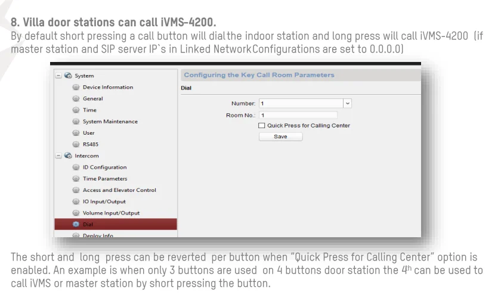Click the Dial section heading
Image resolution: width=498 pixels, height=298 pixels.
click(186, 88)
